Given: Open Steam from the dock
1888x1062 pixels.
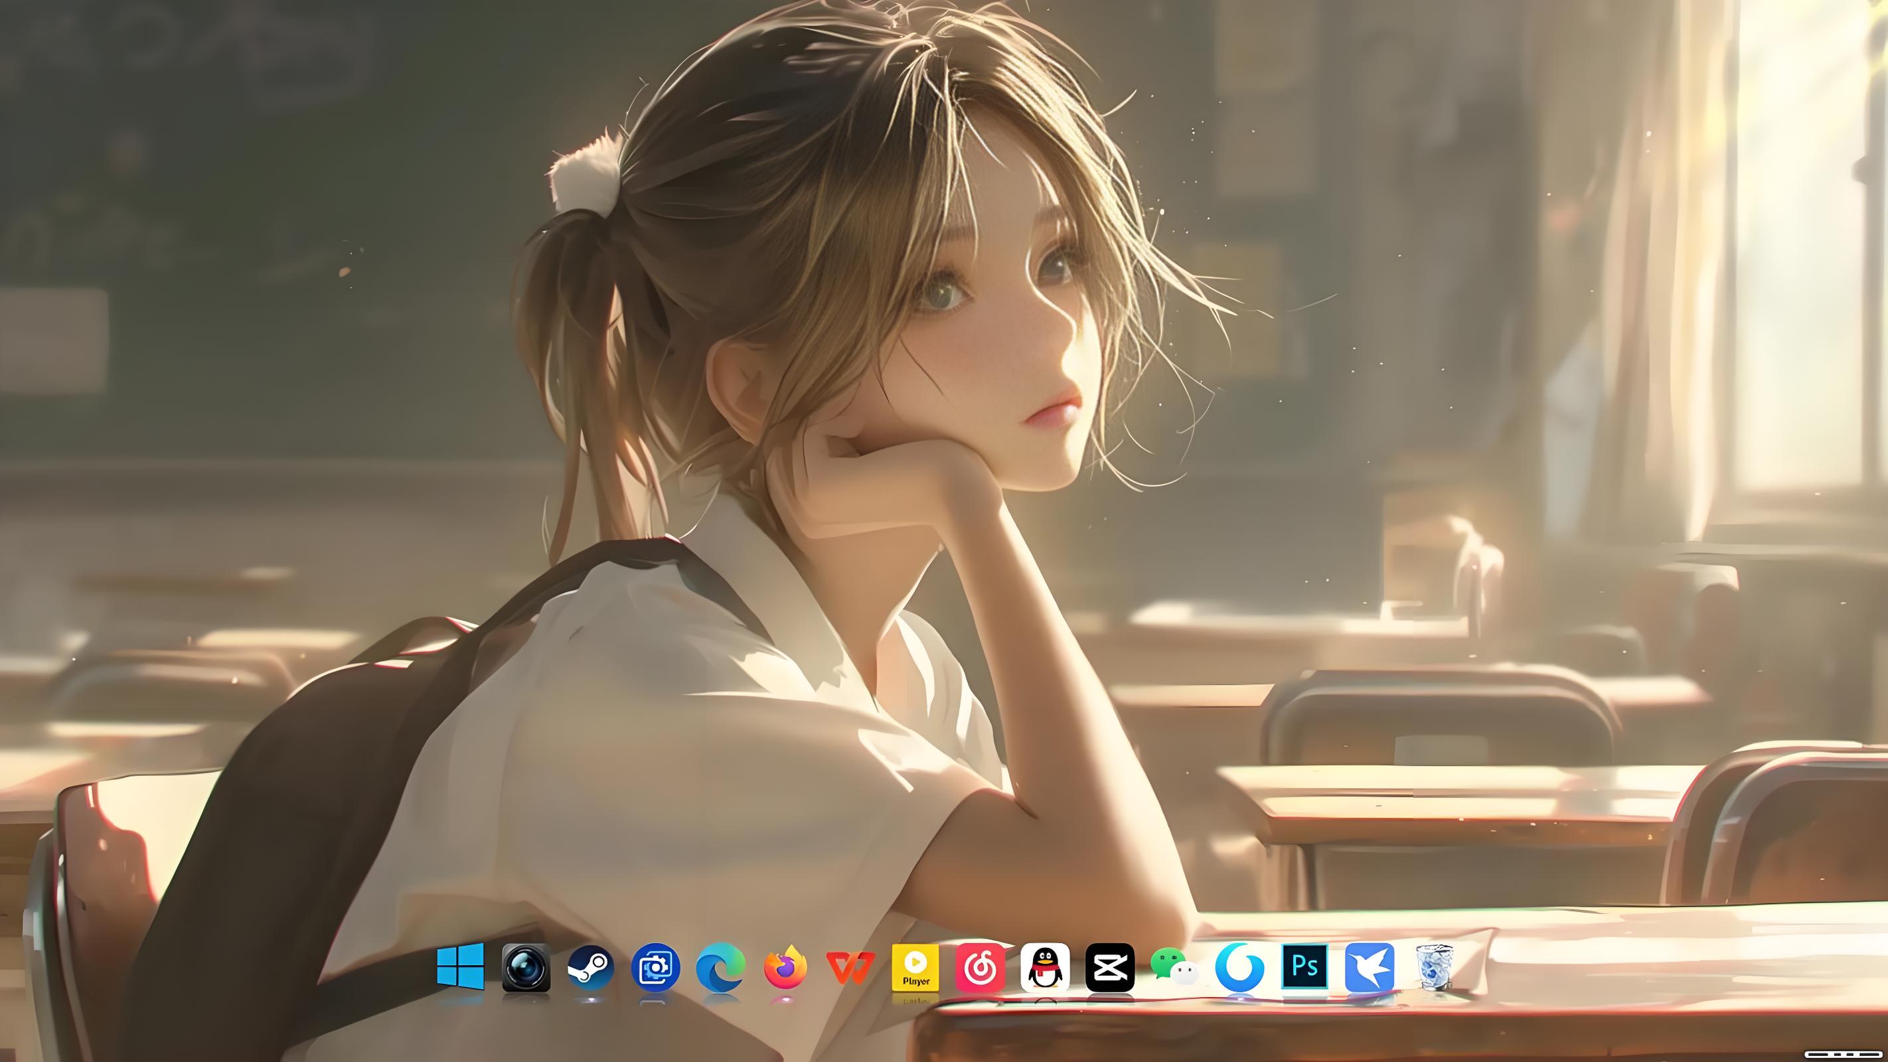Looking at the screenshot, I should (x=591, y=968).
